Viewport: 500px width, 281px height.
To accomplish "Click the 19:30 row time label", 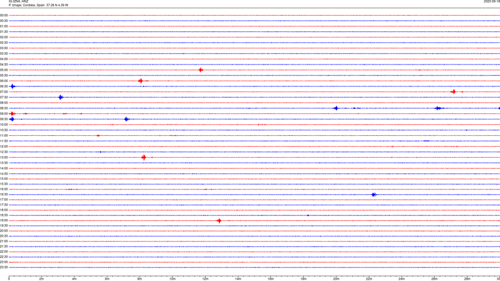I will tap(4, 225).
